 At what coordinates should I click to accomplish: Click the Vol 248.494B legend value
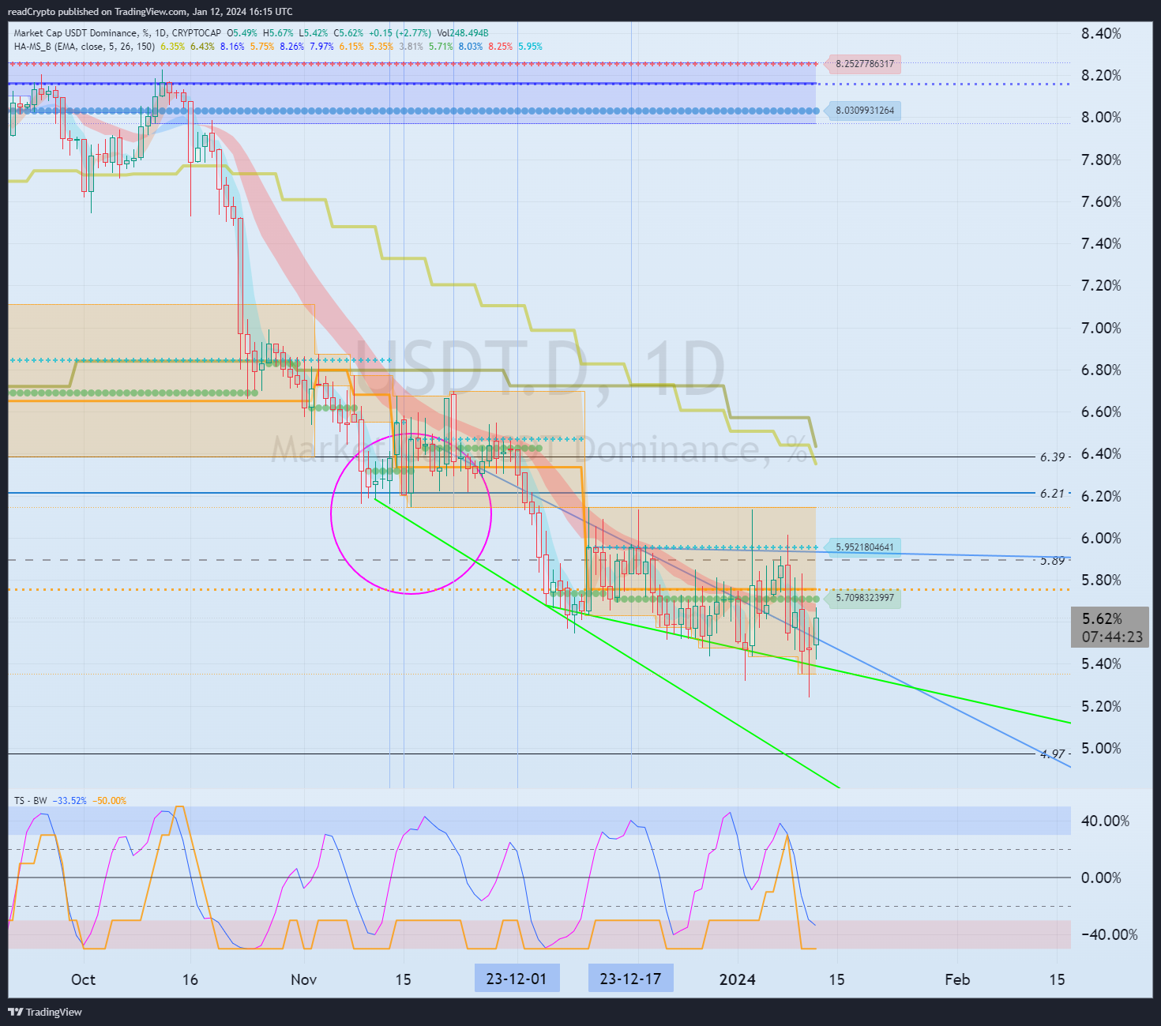[463, 33]
